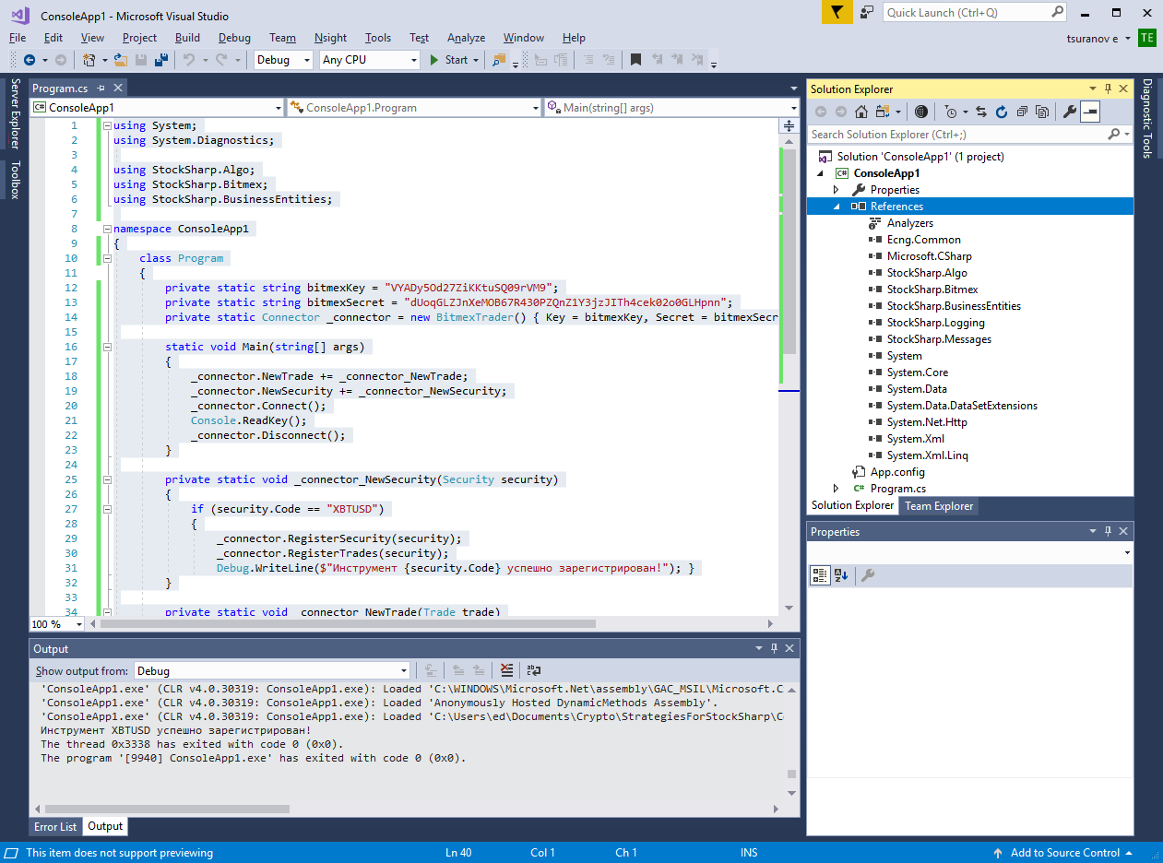The height and width of the screenshot is (863, 1163).
Task: Open the Server Explorer side tab
Action: (x=15, y=113)
